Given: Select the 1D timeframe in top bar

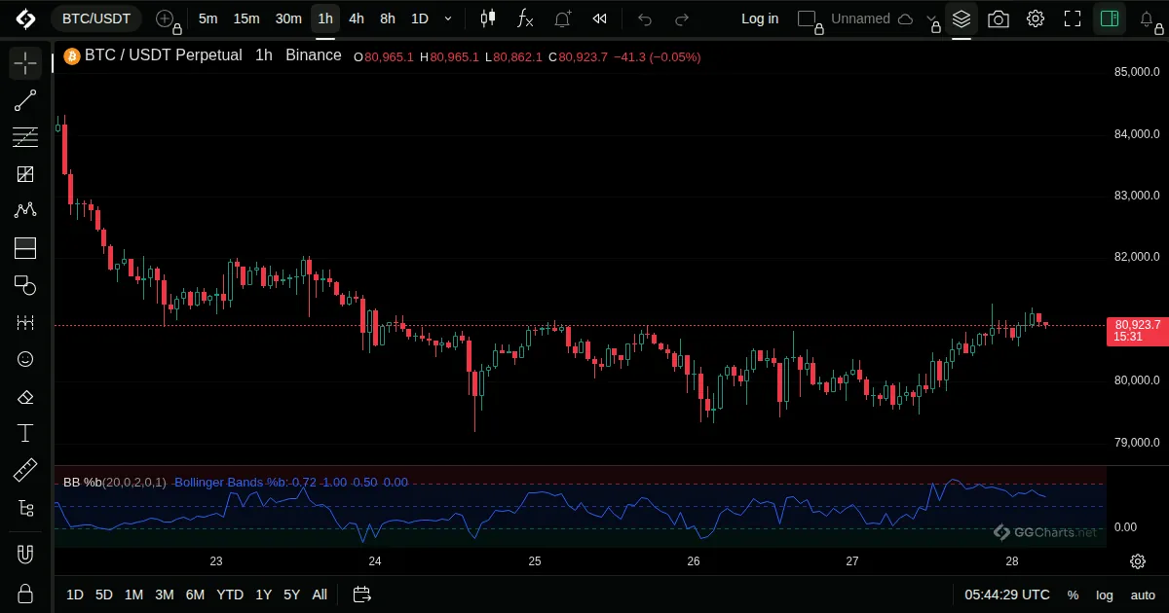Looking at the screenshot, I should (419, 18).
